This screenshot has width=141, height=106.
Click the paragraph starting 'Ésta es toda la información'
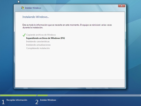[x=67, y=26]
